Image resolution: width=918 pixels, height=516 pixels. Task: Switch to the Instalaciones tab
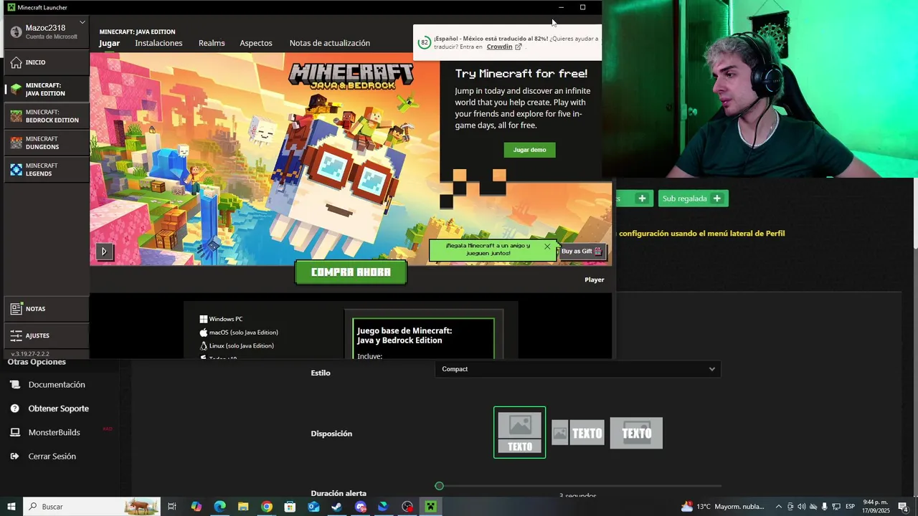click(x=158, y=43)
